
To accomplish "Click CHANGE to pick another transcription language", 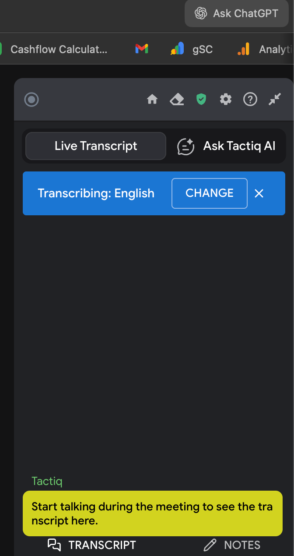I will 209,193.
